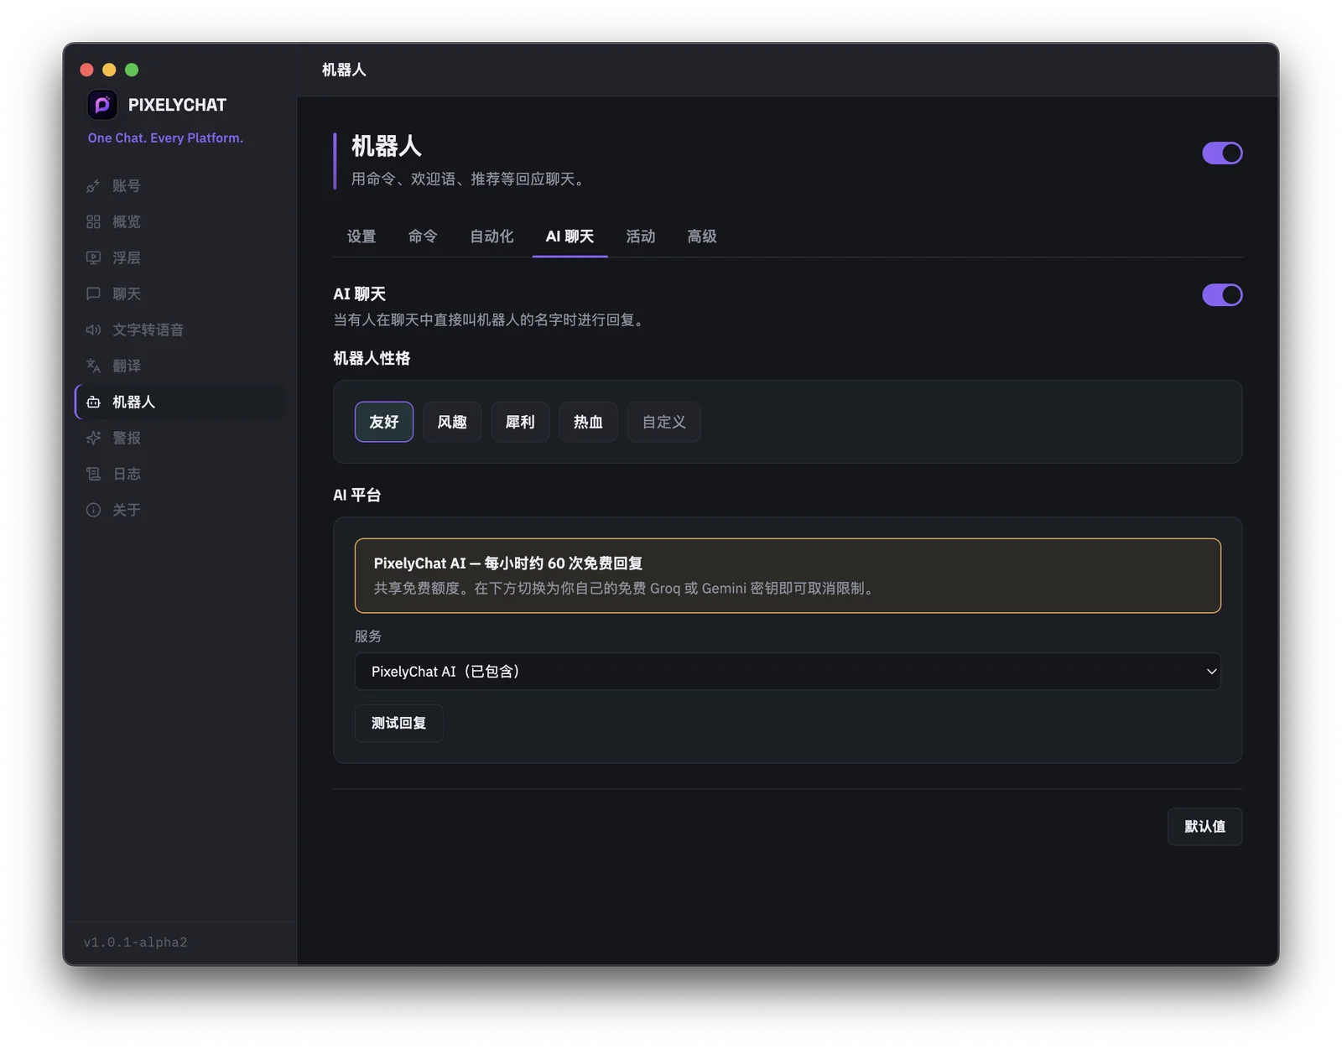Click the 机器人 title bar heading

click(344, 70)
